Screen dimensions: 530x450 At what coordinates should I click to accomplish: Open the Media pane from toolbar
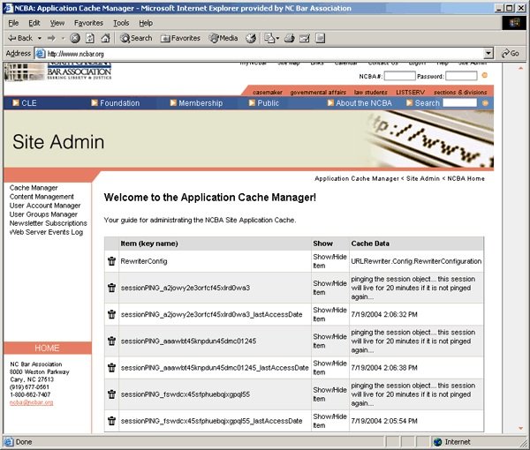223,38
